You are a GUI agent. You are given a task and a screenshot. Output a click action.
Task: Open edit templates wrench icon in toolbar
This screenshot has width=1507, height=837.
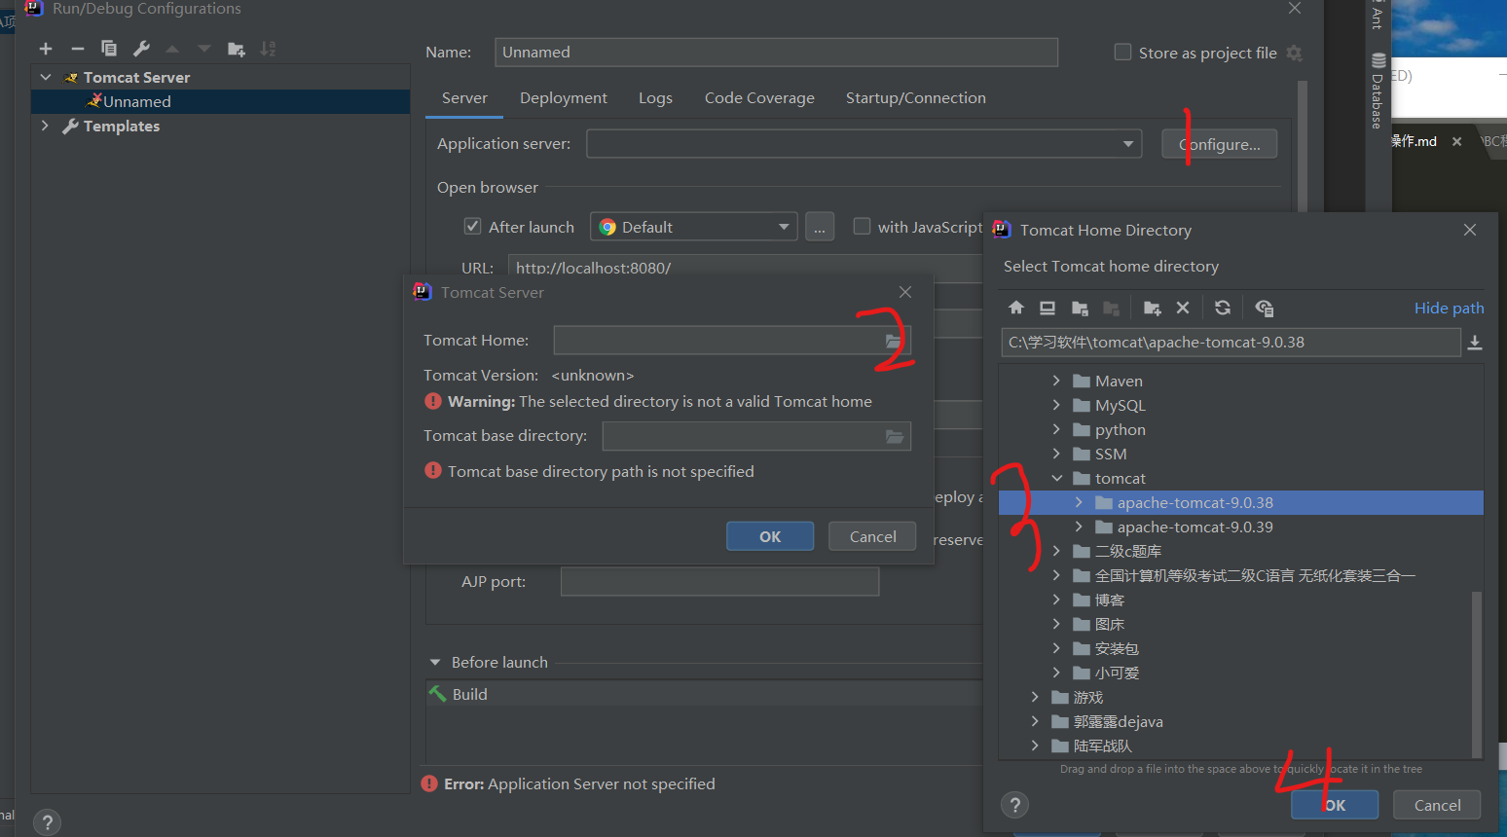(x=141, y=49)
